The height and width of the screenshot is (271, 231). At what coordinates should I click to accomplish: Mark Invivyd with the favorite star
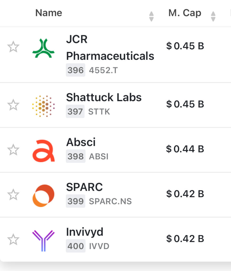point(13,240)
